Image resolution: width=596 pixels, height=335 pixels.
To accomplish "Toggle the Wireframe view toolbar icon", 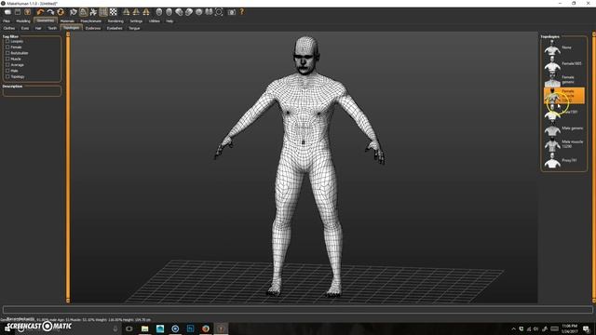I will tap(83, 12).
